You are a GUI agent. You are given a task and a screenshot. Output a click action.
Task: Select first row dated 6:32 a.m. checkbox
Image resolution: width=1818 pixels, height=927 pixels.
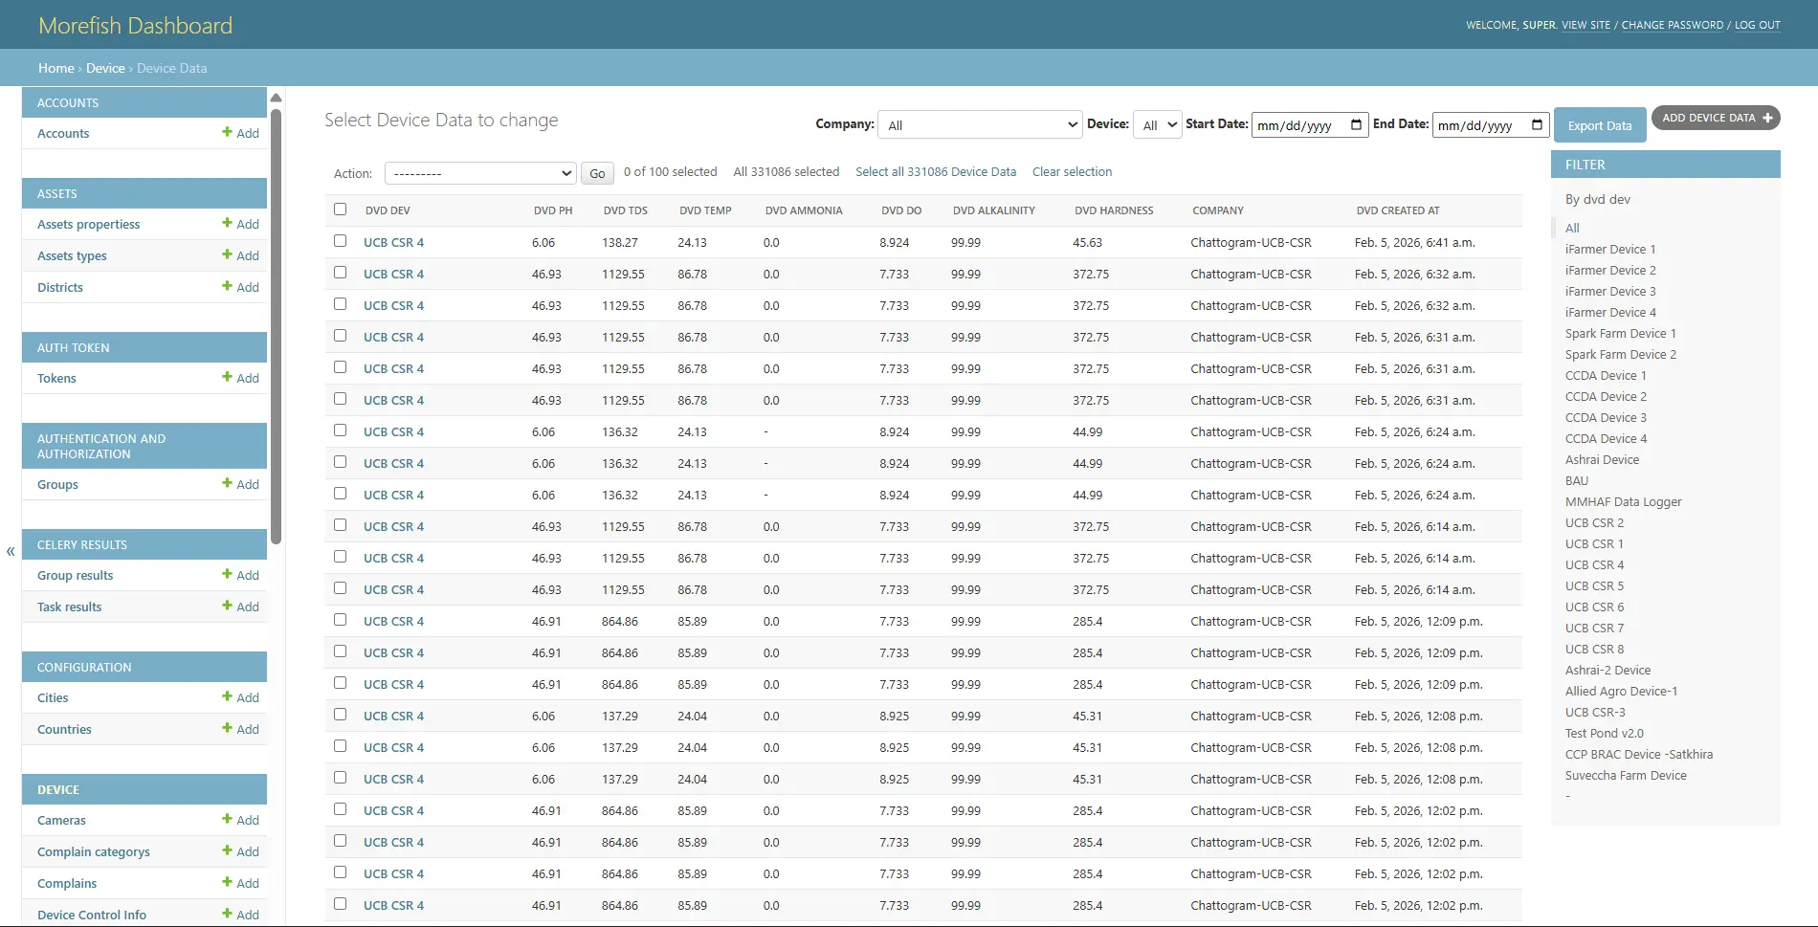[x=340, y=273]
